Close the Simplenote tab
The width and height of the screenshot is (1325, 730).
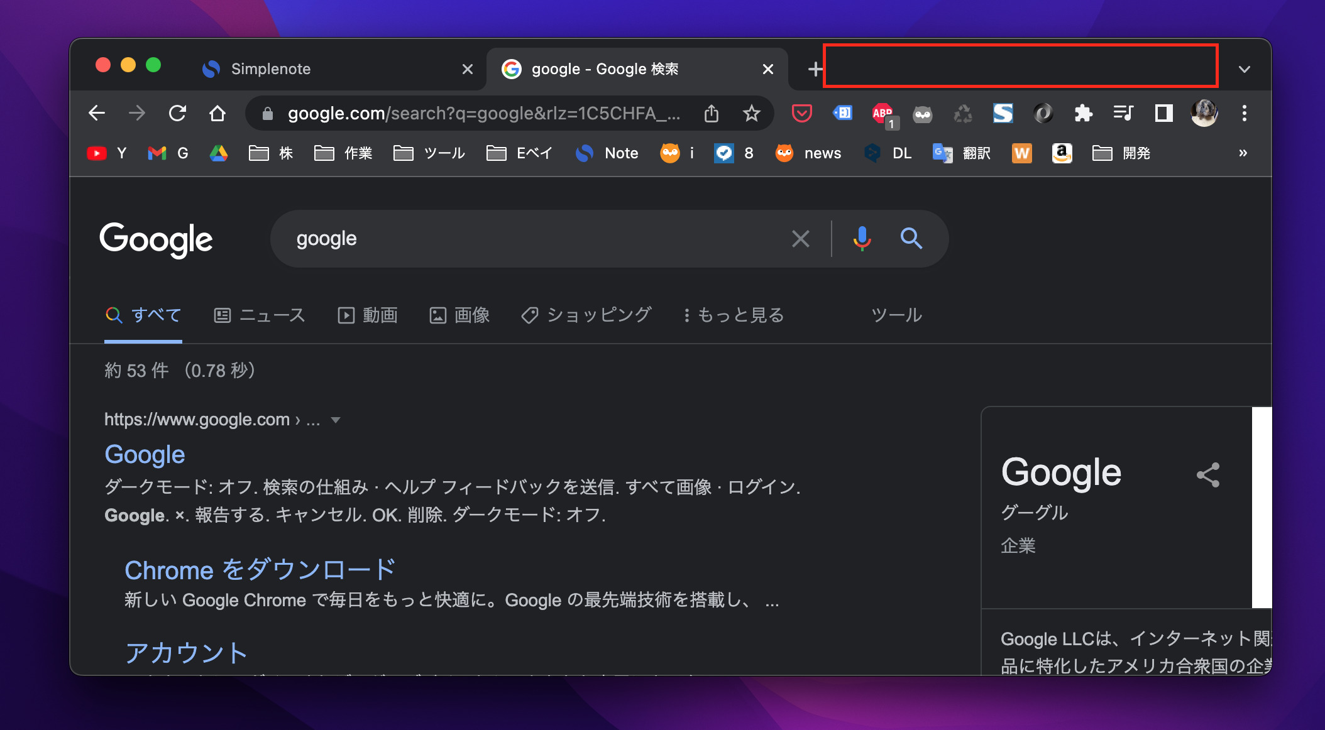tap(467, 69)
